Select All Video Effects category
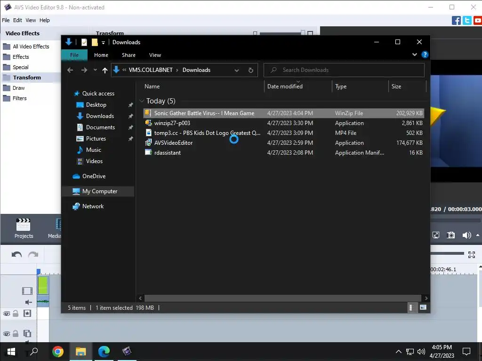Screen dimensions: 482x361 click(31, 47)
